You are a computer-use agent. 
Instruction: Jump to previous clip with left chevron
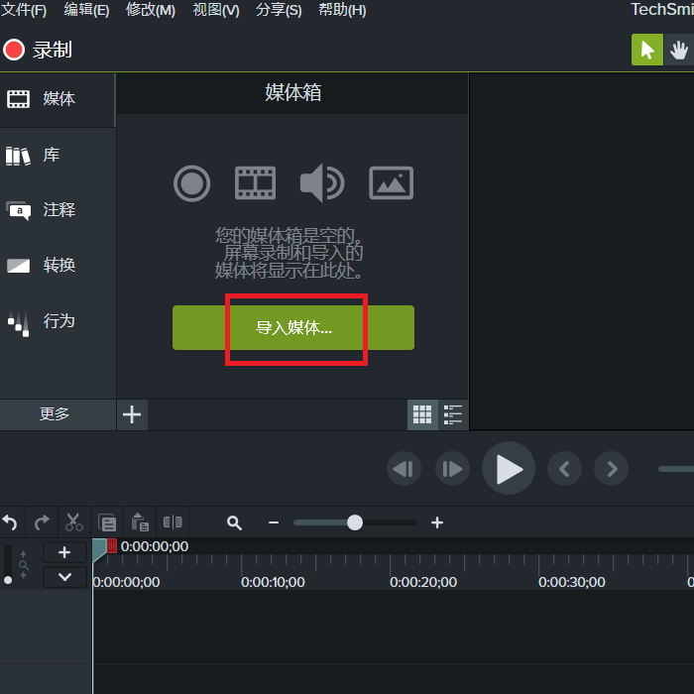[565, 469]
